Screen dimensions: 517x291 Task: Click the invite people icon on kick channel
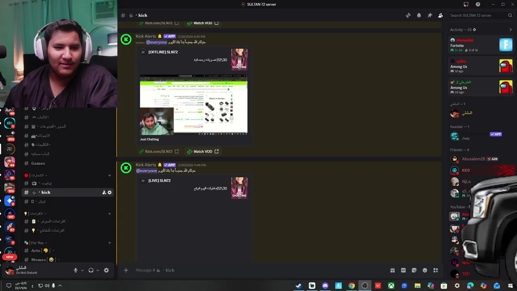pyautogui.click(x=104, y=192)
